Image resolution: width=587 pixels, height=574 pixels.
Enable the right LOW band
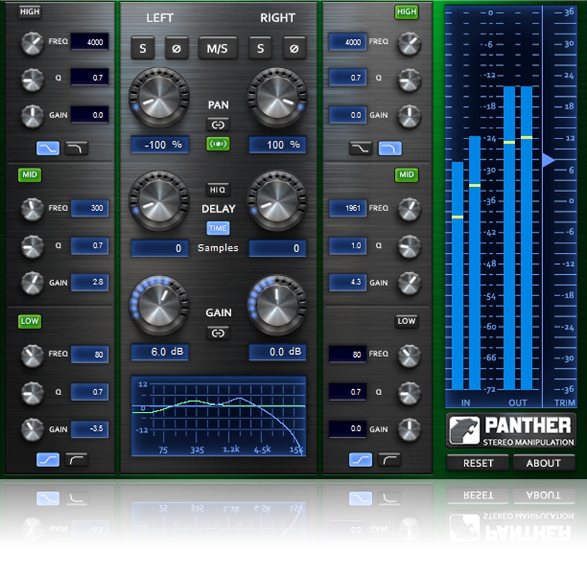coord(406,321)
